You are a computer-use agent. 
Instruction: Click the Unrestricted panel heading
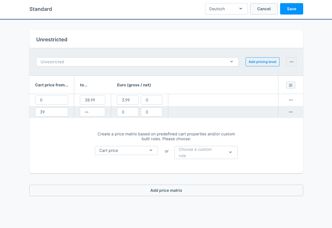52,39
